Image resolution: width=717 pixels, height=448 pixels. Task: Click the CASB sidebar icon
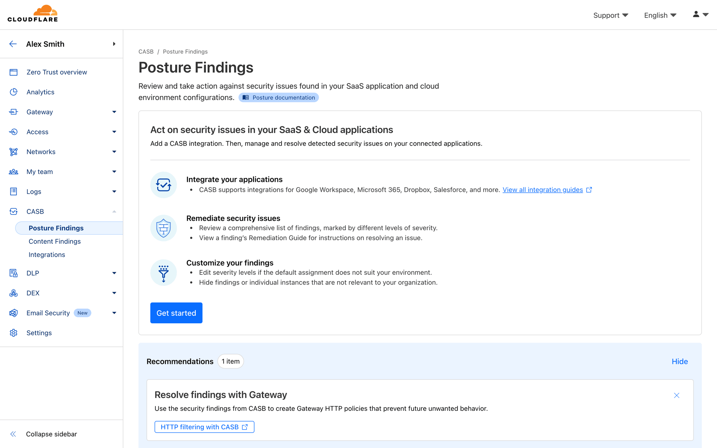click(13, 211)
